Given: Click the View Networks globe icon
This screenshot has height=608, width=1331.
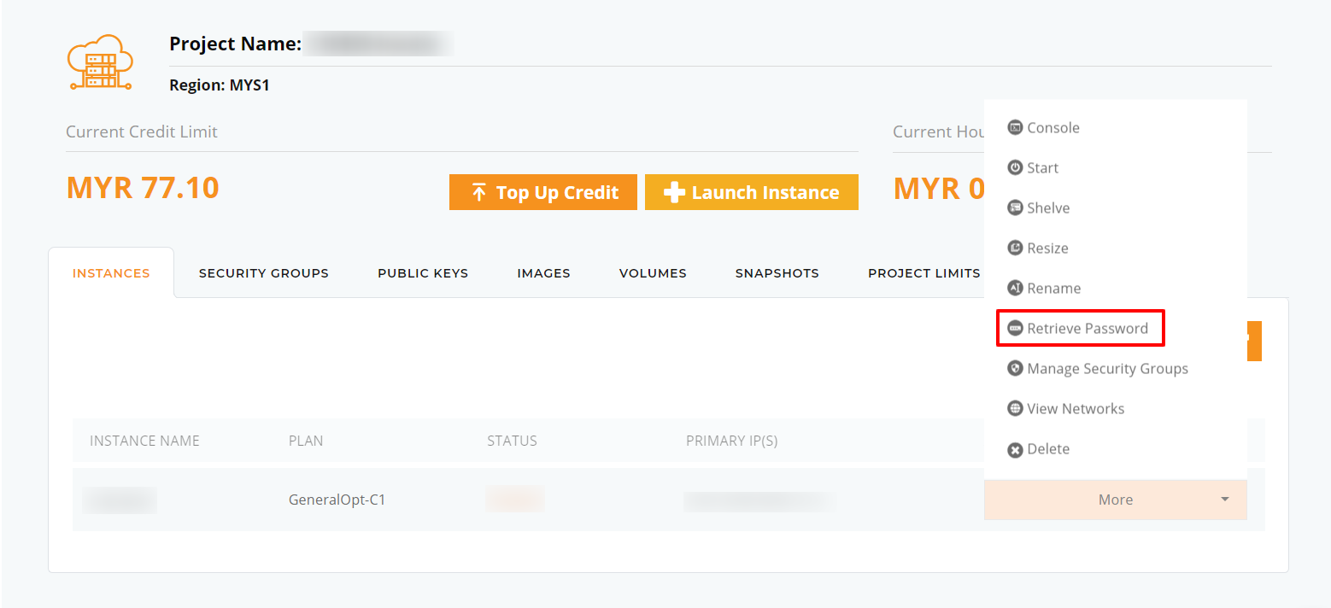Looking at the screenshot, I should pos(1015,409).
